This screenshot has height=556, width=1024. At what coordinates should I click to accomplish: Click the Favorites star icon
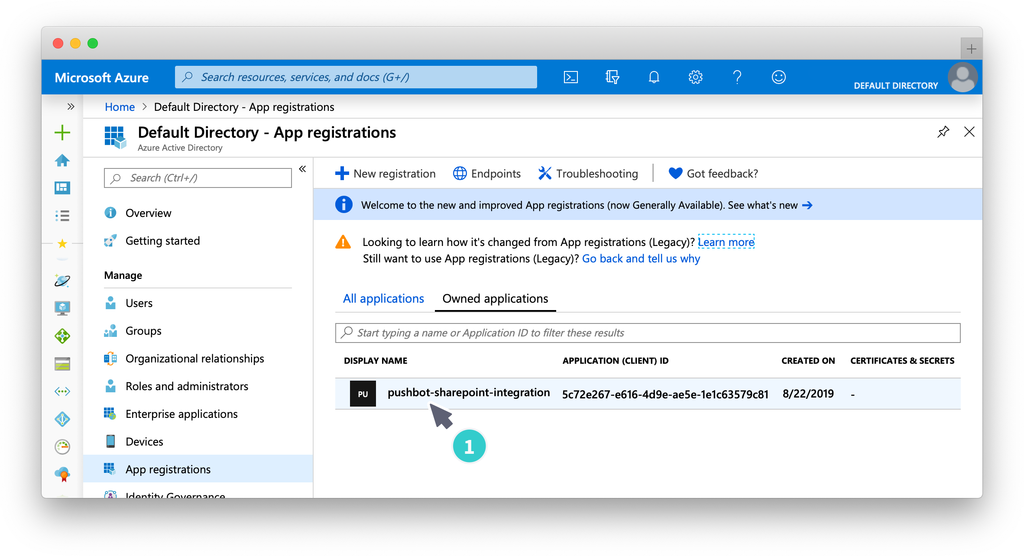click(62, 244)
